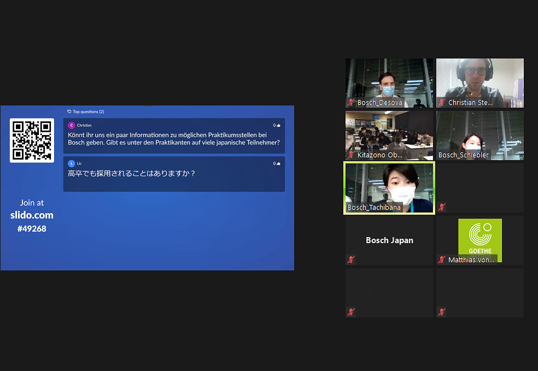Click the muted mic icon beside Christian Ste...
Viewport: 538px width, 371px height.
[x=442, y=102]
